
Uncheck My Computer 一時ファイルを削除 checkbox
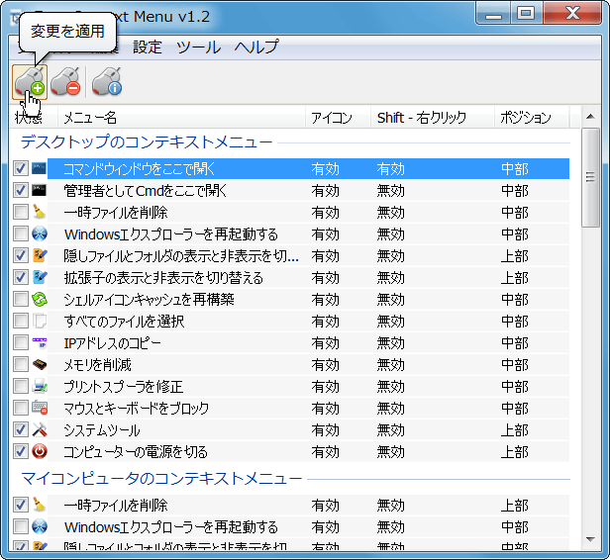[x=21, y=505]
